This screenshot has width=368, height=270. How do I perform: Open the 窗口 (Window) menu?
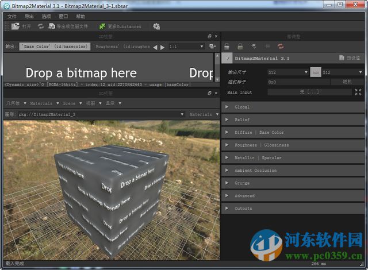[x=63, y=17]
